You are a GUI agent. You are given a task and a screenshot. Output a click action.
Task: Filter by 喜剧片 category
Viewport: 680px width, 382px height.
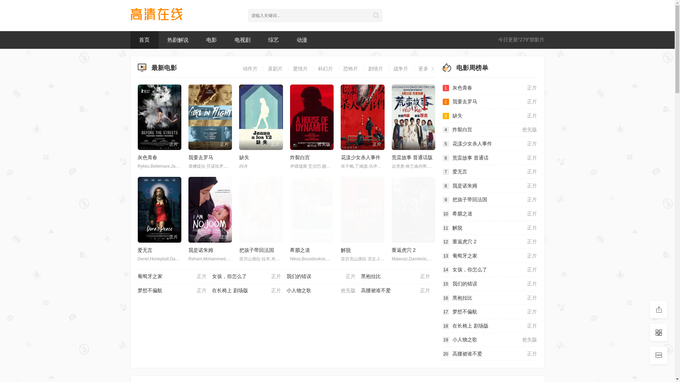pos(275,69)
